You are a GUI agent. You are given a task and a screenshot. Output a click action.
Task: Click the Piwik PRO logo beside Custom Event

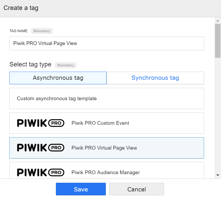(x=40, y=123)
